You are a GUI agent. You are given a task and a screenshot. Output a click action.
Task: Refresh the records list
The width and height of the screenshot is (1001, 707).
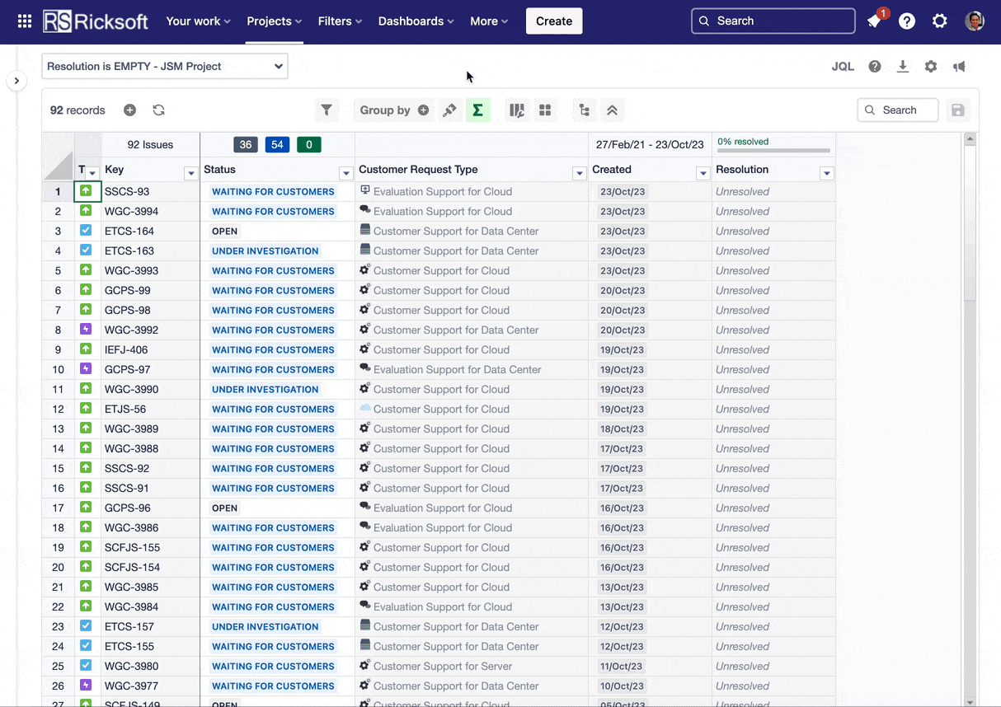click(159, 110)
